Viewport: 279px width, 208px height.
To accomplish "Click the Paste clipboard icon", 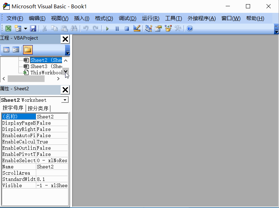I will click(64, 28).
